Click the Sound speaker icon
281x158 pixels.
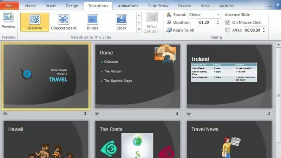click(x=169, y=15)
